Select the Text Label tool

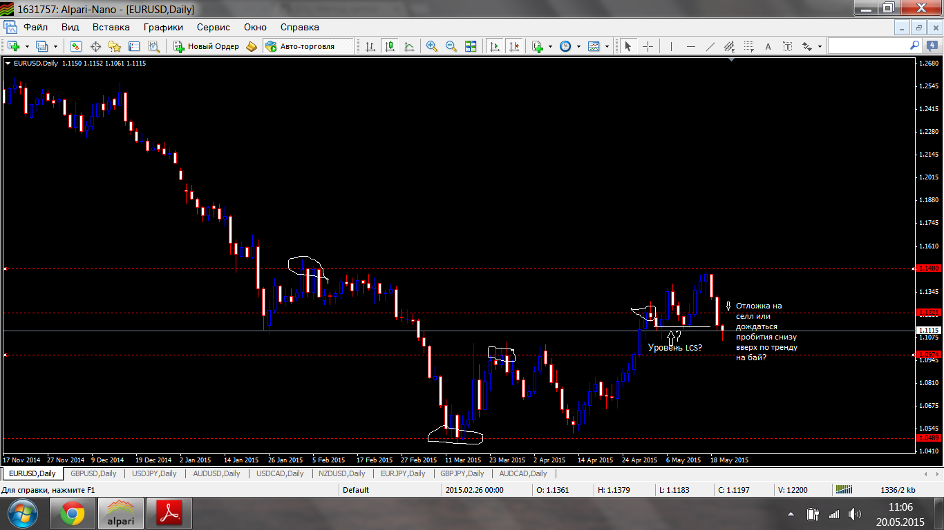[x=787, y=46]
